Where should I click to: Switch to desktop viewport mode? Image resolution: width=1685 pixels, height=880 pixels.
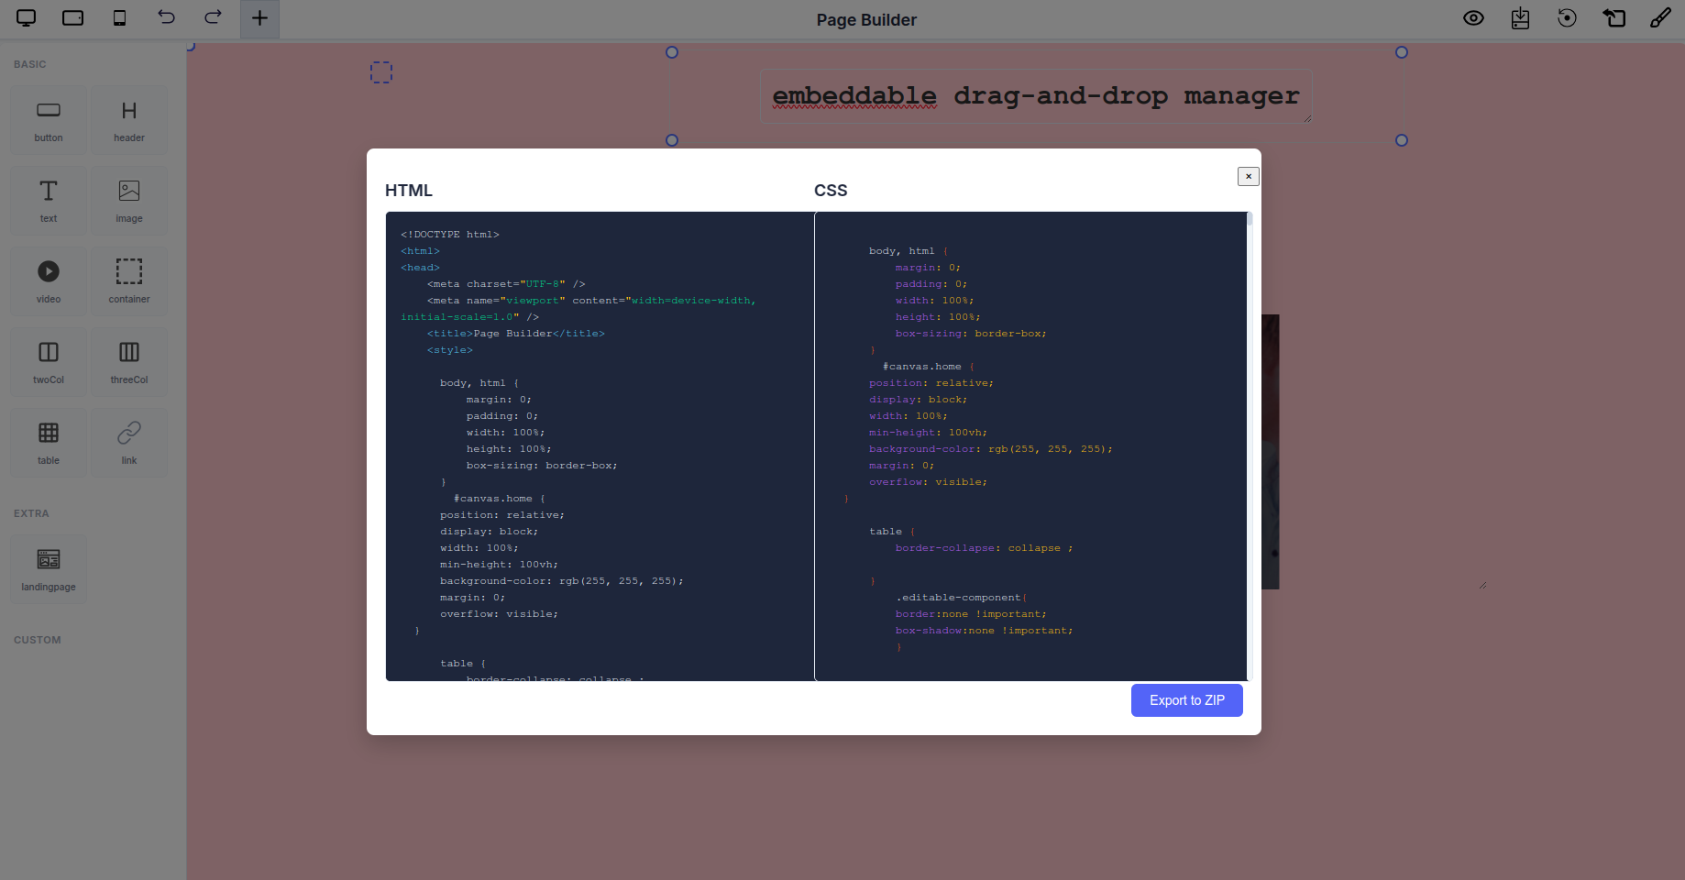[x=25, y=17]
